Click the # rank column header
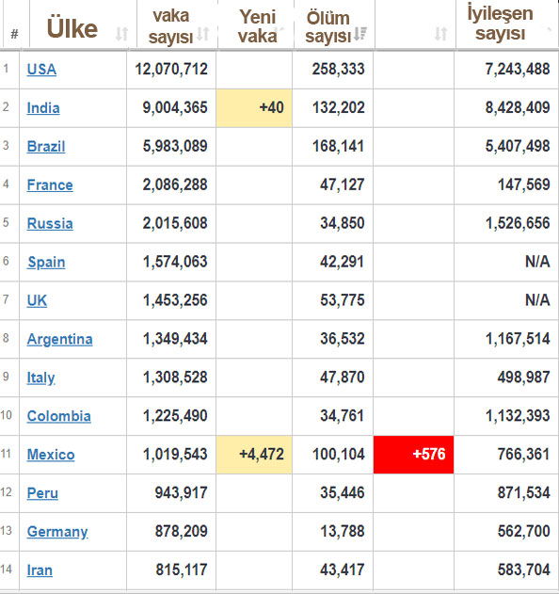Screen dimensions: 559x594 tap(14, 34)
